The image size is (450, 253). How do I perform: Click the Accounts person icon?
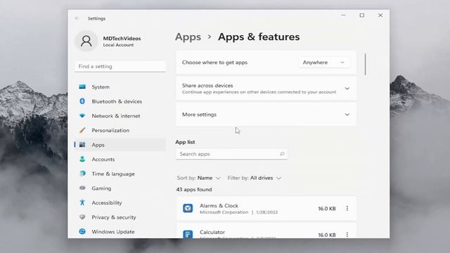[82, 159]
